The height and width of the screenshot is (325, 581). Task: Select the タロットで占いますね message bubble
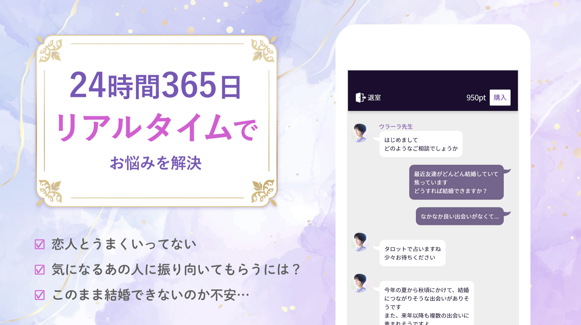click(x=412, y=253)
